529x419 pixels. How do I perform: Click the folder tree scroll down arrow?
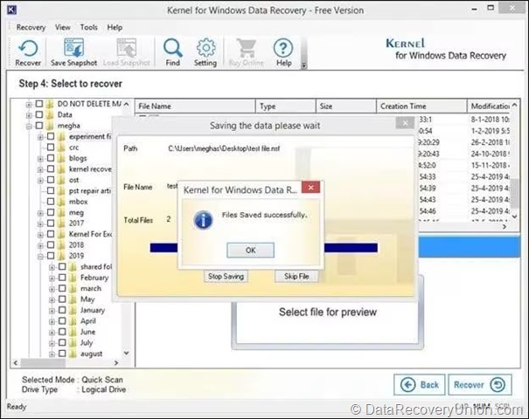tap(126, 353)
